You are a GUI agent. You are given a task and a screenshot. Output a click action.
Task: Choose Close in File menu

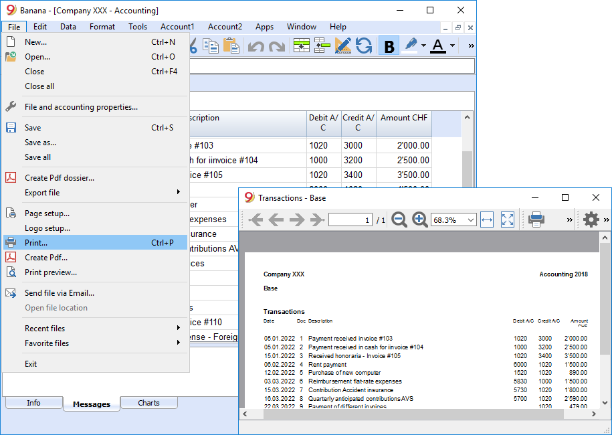96,72
